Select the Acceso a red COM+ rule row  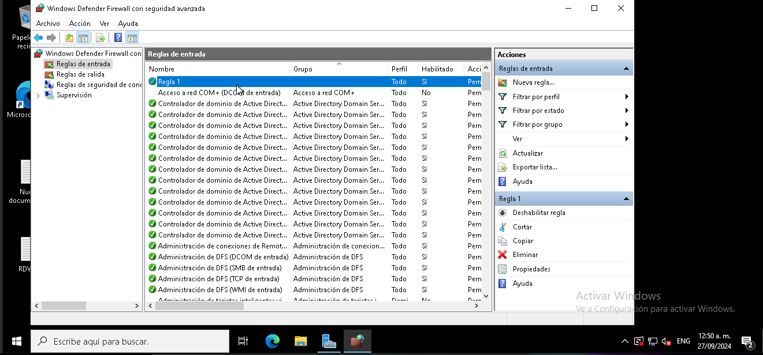pos(313,93)
